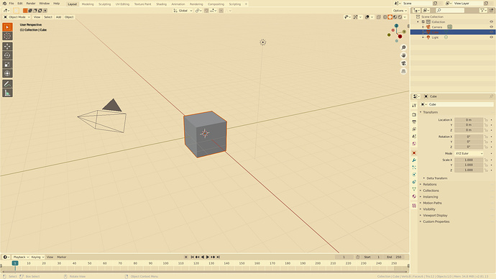Open the Scene properties tab icon
496x279 pixels.
tap(414, 137)
